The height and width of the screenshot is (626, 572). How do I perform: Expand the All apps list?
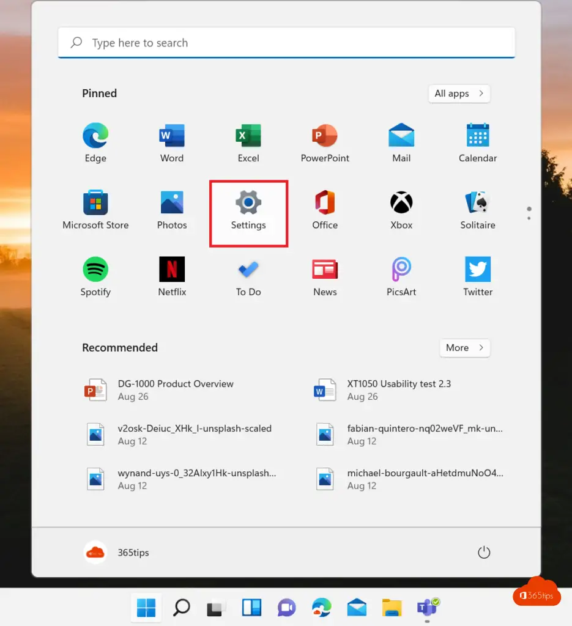(x=459, y=94)
